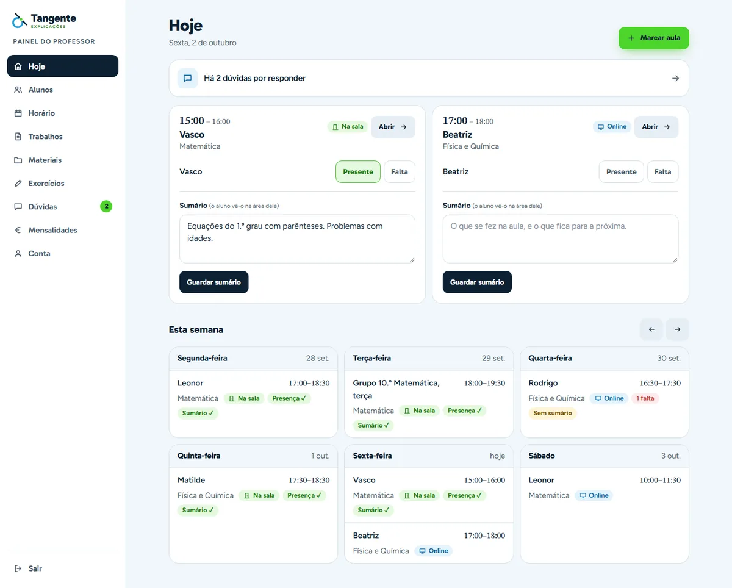This screenshot has height=588, width=732.
Task: Mark Vasco as Presente
Action: tap(358, 172)
